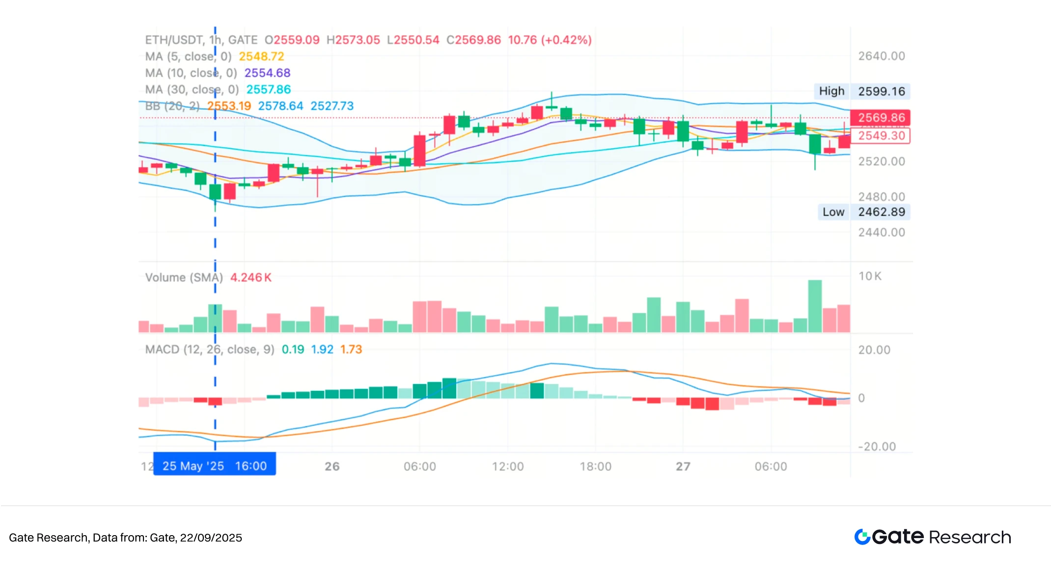Select the Low 2462.89 price marker
Viewport: 1051px width, 569px height.
(864, 212)
